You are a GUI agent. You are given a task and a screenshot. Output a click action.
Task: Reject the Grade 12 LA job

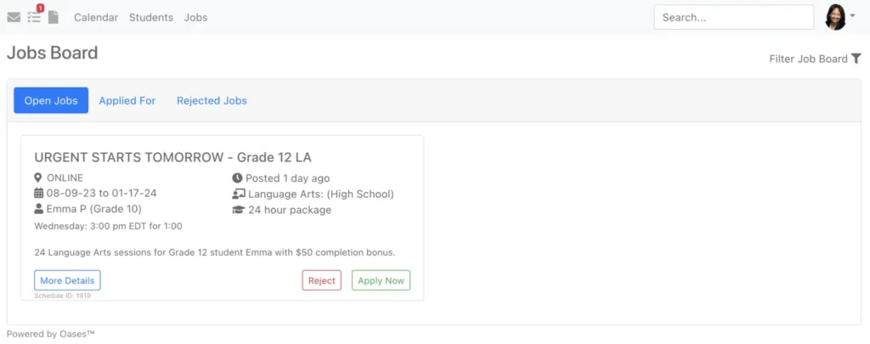(x=322, y=280)
